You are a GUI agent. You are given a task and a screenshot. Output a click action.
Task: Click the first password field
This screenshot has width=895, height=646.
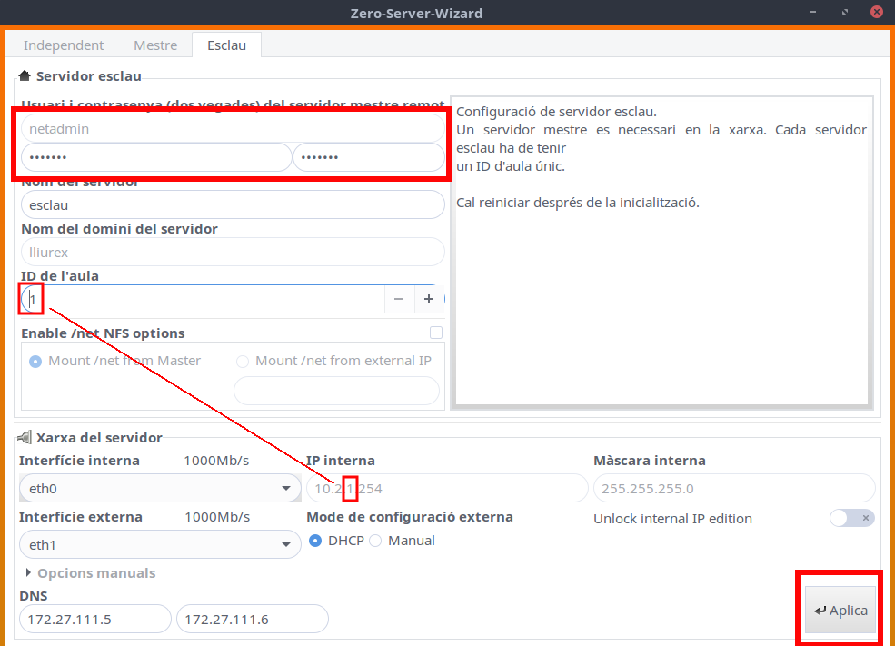(x=154, y=157)
